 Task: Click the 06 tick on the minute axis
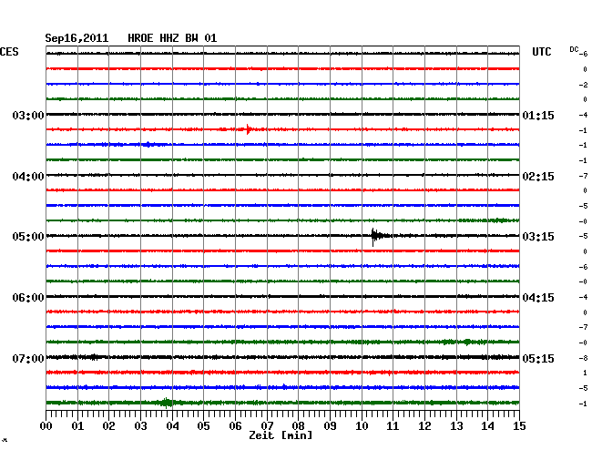point(235,426)
